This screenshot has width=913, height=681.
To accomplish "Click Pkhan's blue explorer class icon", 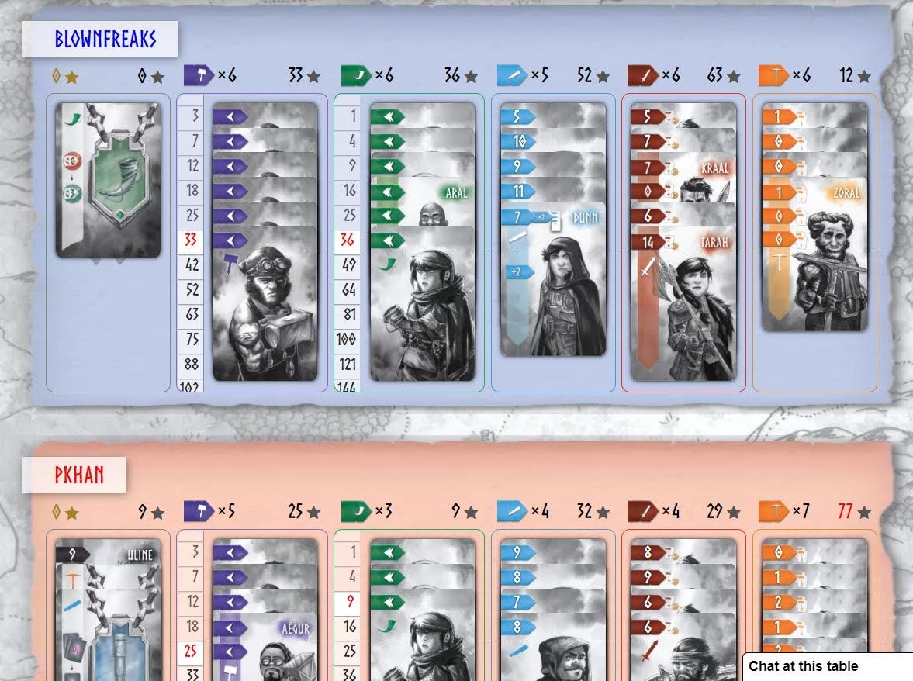I will coord(512,511).
